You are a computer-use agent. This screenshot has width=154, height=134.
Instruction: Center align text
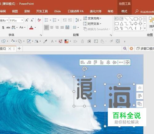tap(52, 27)
